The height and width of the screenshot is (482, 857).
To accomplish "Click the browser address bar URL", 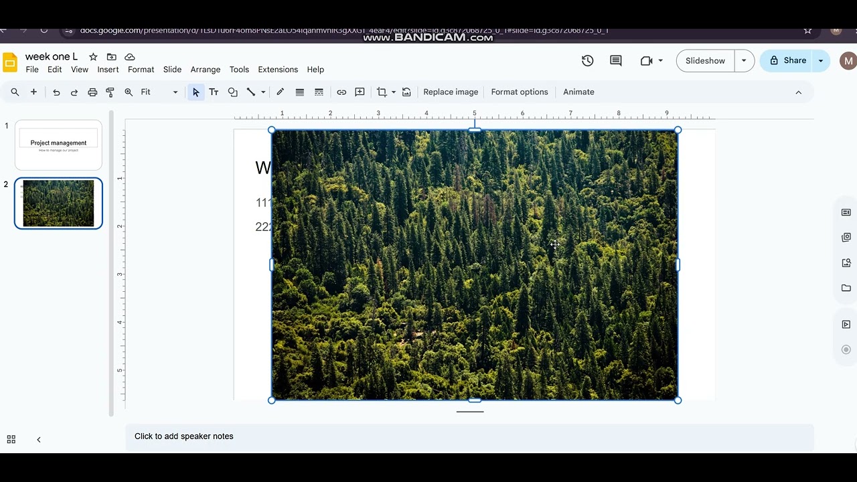I will coord(344,31).
